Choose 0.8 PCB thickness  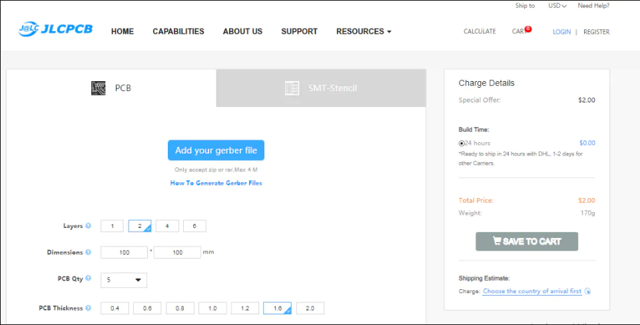point(180,308)
